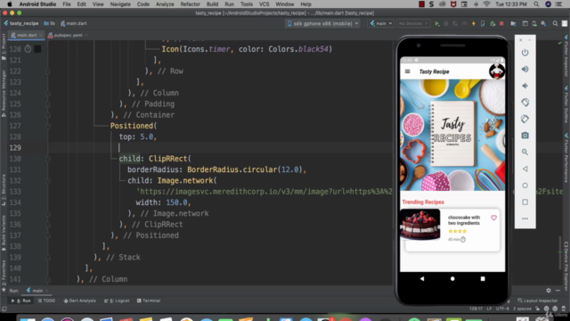The width and height of the screenshot is (570, 321).
Task: Rotate the emulator left
Action: [x=525, y=103]
